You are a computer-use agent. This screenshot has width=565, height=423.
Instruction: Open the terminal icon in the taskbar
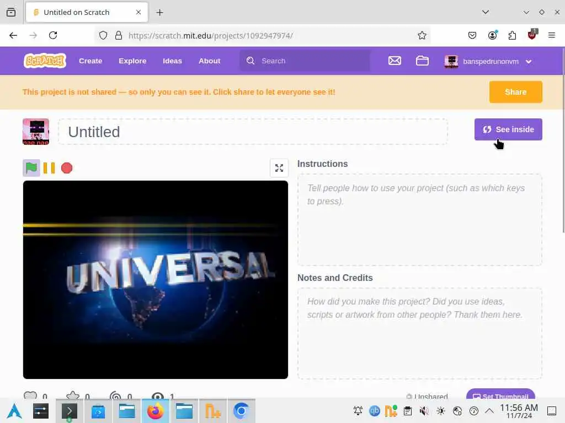click(69, 411)
